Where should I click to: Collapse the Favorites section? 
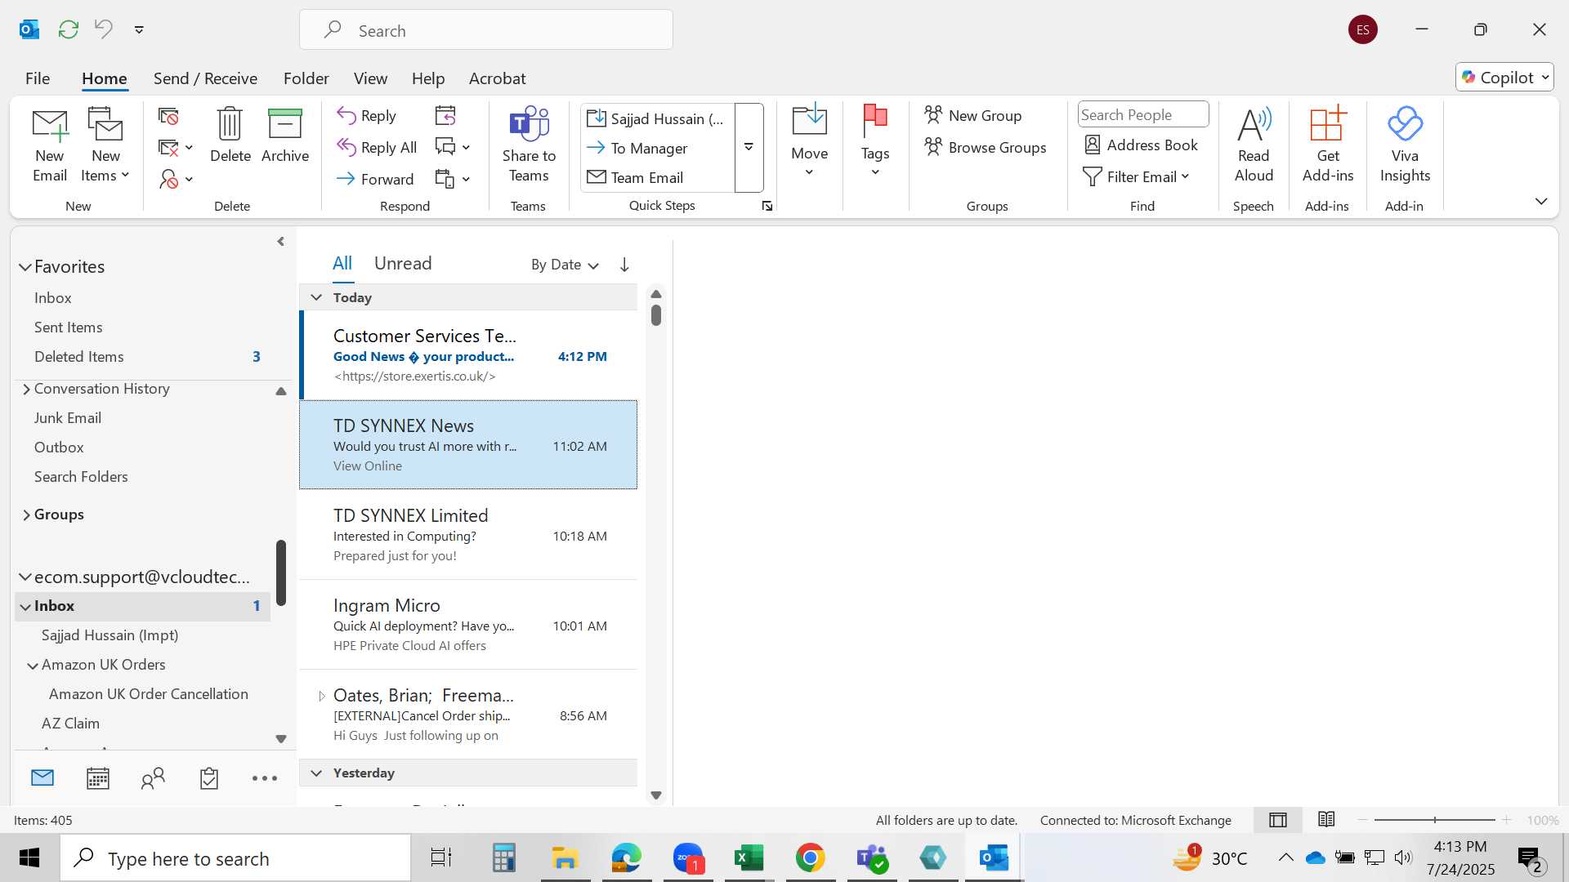pyautogui.click(x=25, y=267)
